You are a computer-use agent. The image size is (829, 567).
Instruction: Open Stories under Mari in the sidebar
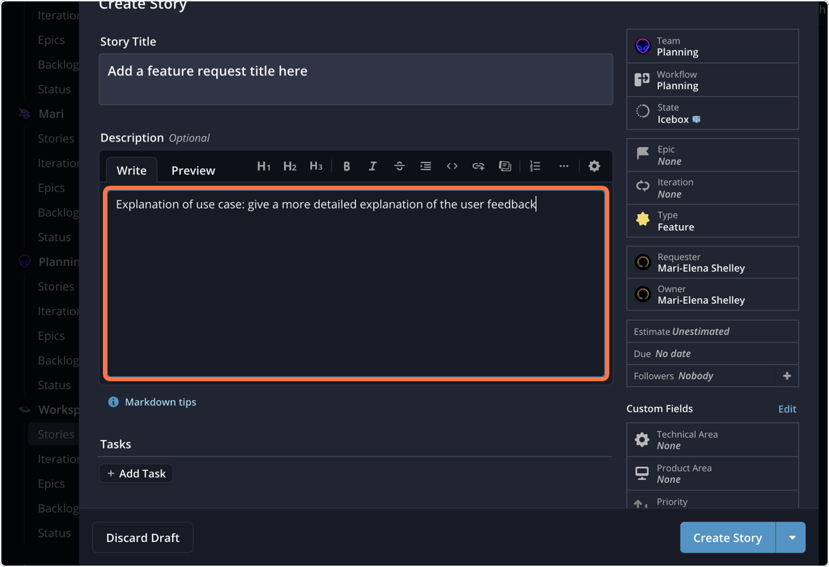pos(56,139)
